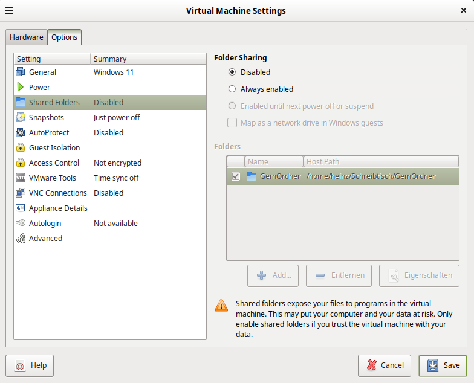Sort settings list by Summary column
The image size is (474, 383).
pyautogui.click(x=148, y=59)
